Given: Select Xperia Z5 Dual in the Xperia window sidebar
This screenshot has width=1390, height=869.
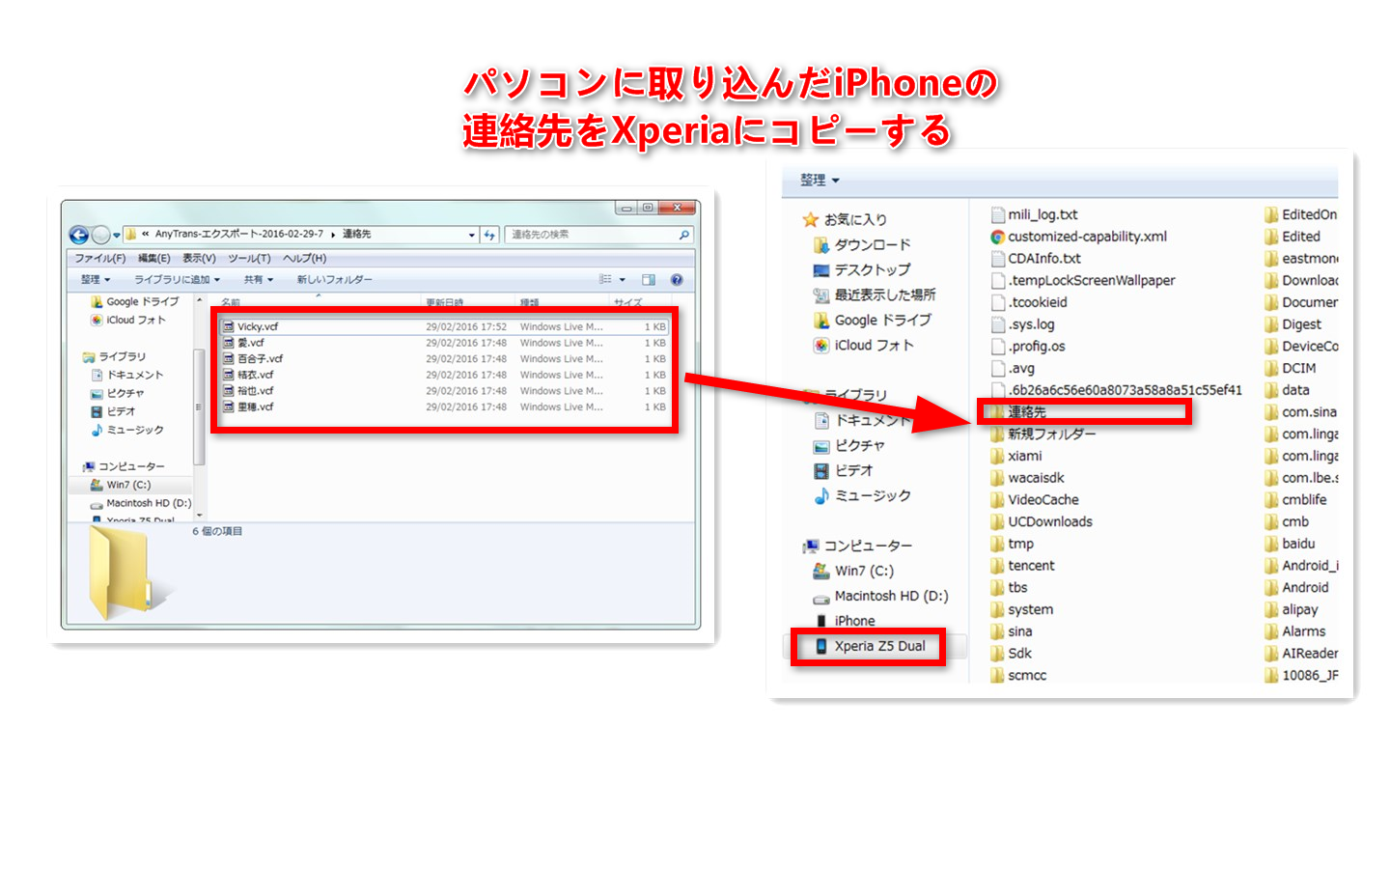Looking at the screenshot, I should tap(870, 647).
